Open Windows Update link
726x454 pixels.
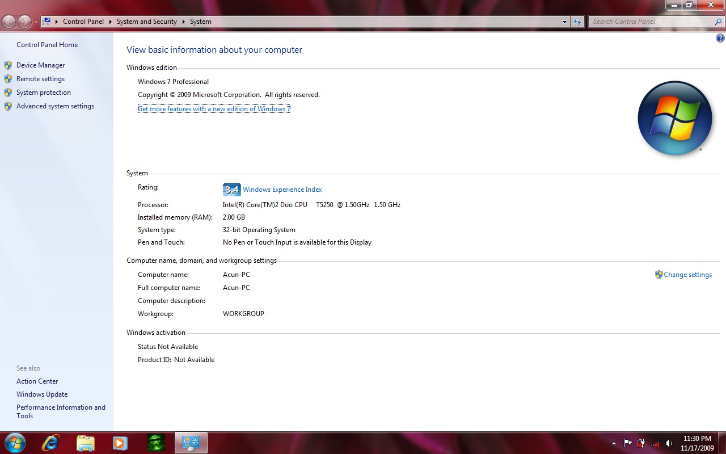42,394
